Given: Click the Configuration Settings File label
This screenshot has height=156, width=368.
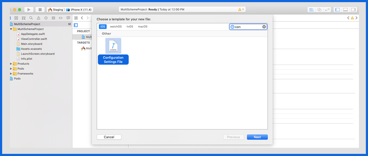Looking at the screenshot, I should tap(113, 60).
